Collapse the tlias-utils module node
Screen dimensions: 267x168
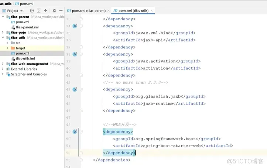coord(3,37)
